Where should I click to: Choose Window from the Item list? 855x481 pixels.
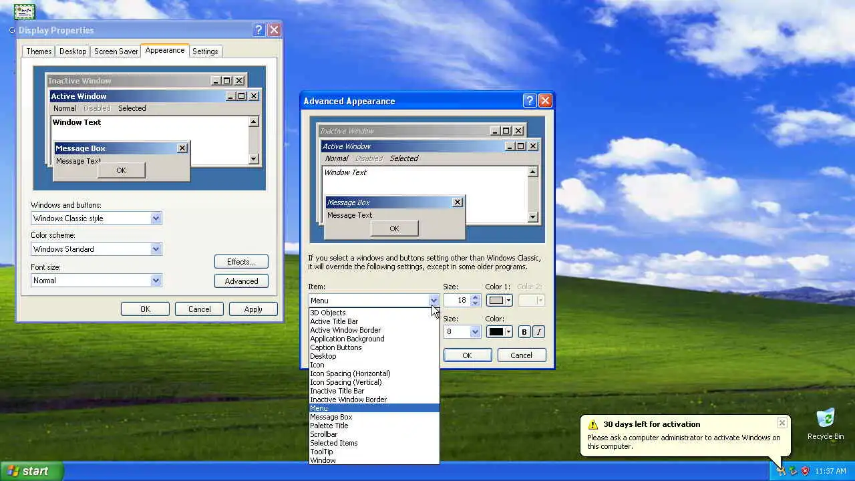click(x=374, y=460)
